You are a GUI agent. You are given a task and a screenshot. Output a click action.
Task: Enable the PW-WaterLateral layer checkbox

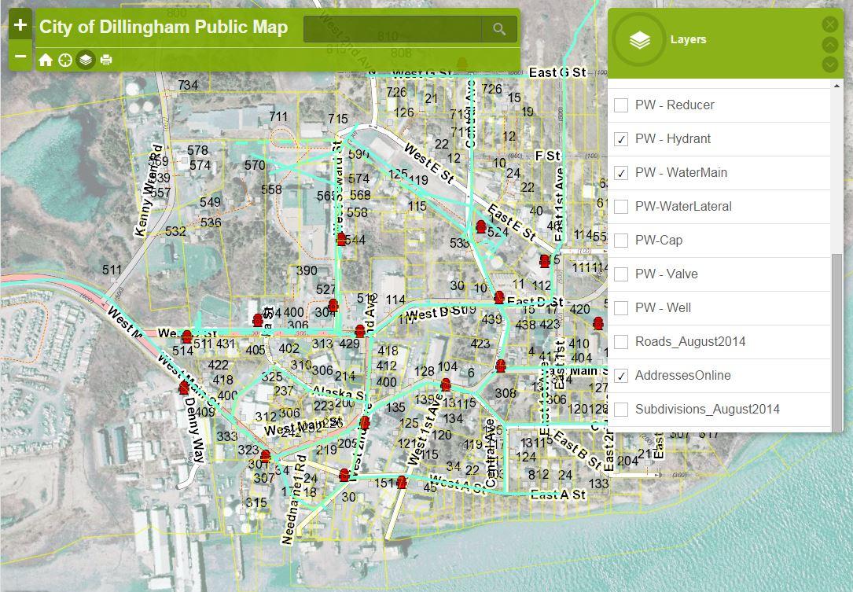click(621, 206)
